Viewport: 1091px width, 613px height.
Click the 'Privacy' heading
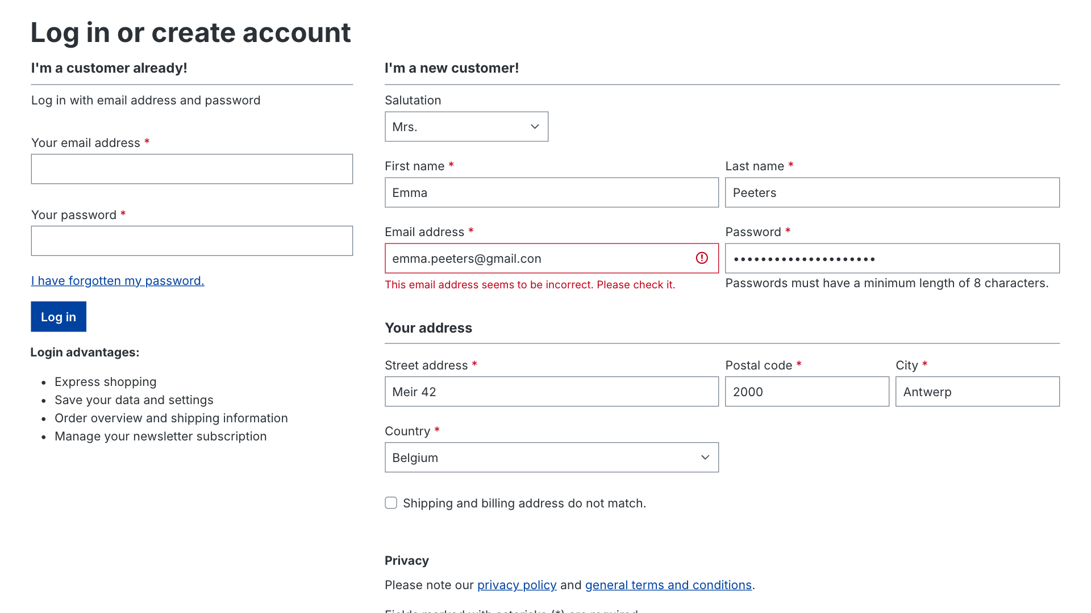[x=407, y=561]
